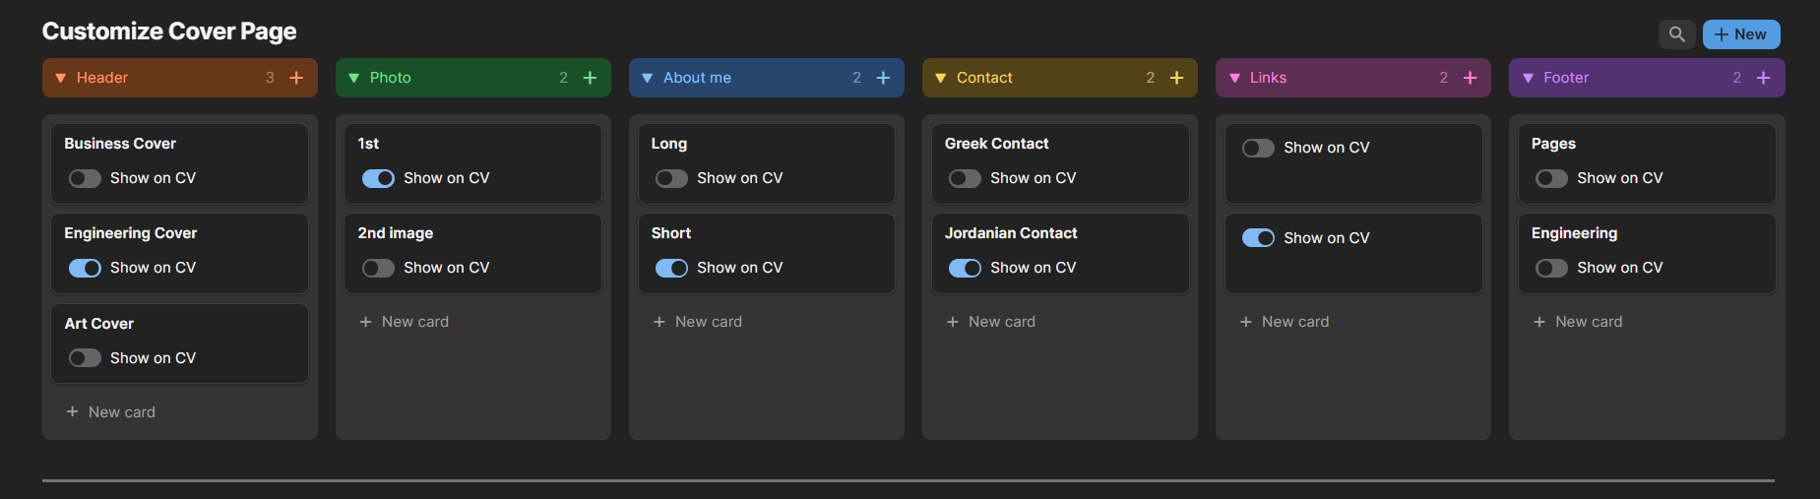
Task: Collapse the Header group triangle
Action: tap(60, 78)
